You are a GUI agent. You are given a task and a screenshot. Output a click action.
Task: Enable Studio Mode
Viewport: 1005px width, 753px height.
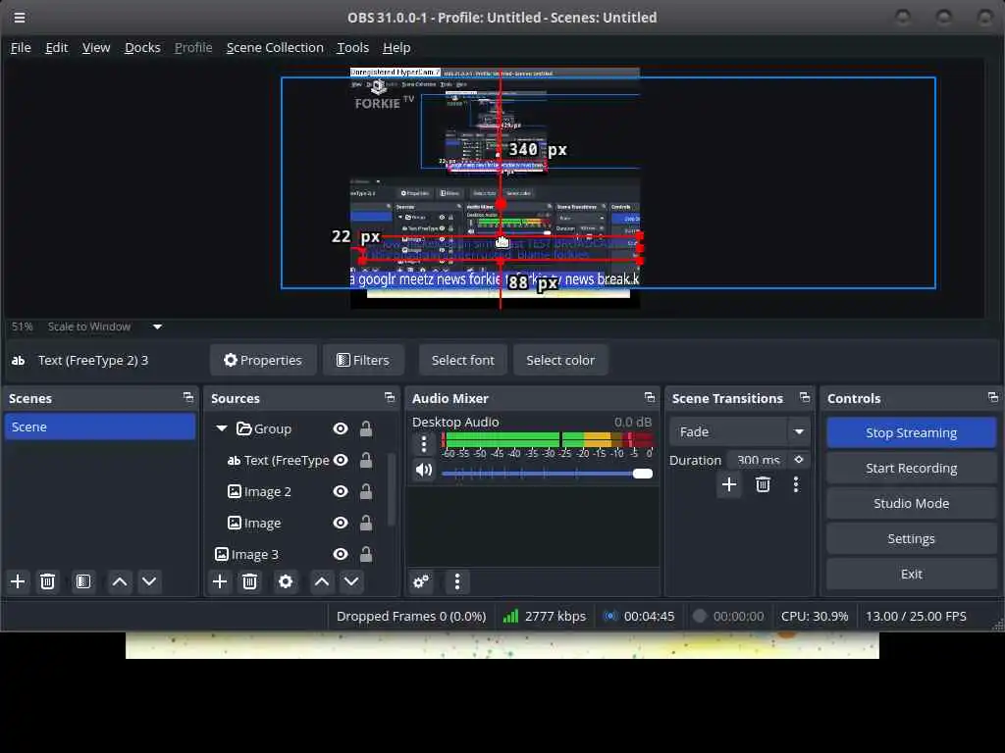(x=911, y=503)
